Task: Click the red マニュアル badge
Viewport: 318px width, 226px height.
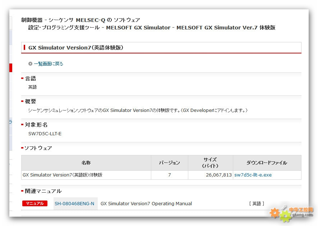Action: 35,203
